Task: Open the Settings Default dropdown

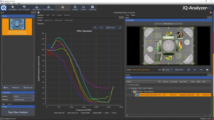Action: (x=24, y=96)
